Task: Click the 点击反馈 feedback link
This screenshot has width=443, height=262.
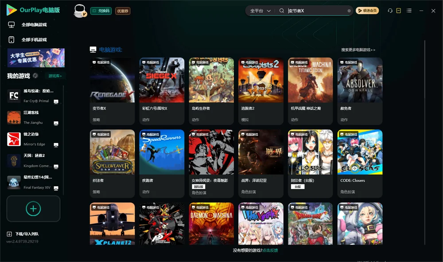Action: tap(270, 250)
